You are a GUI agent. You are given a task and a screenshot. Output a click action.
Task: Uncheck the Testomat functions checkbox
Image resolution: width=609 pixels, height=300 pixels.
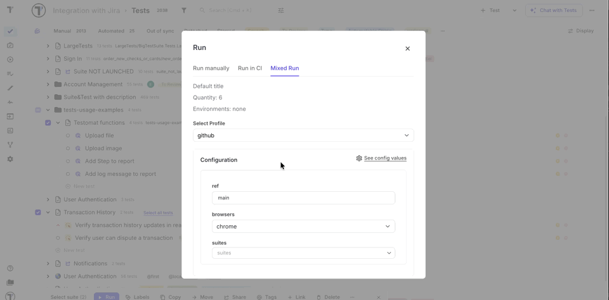(x=48, y=123)
